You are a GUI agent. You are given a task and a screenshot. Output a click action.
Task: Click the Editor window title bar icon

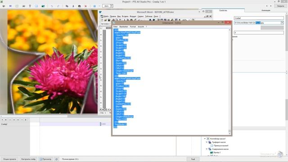[x=114, y=23]
